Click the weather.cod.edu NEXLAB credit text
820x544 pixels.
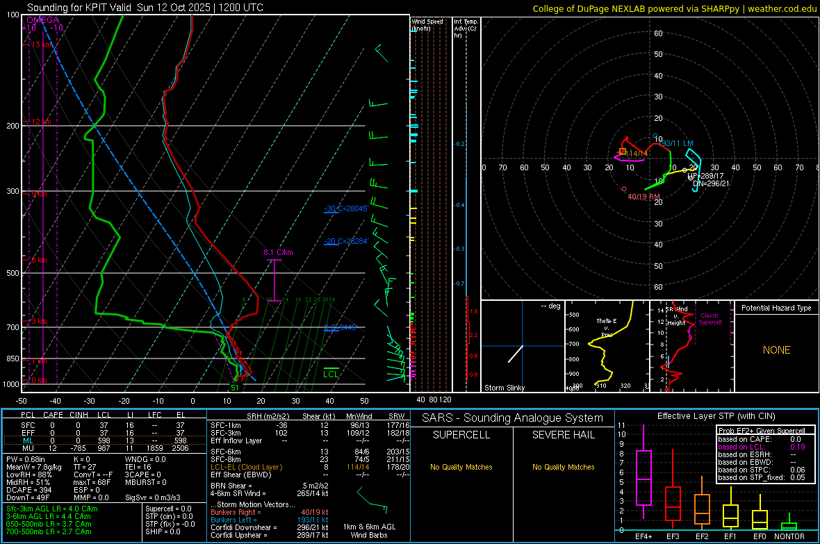(675, 8)
